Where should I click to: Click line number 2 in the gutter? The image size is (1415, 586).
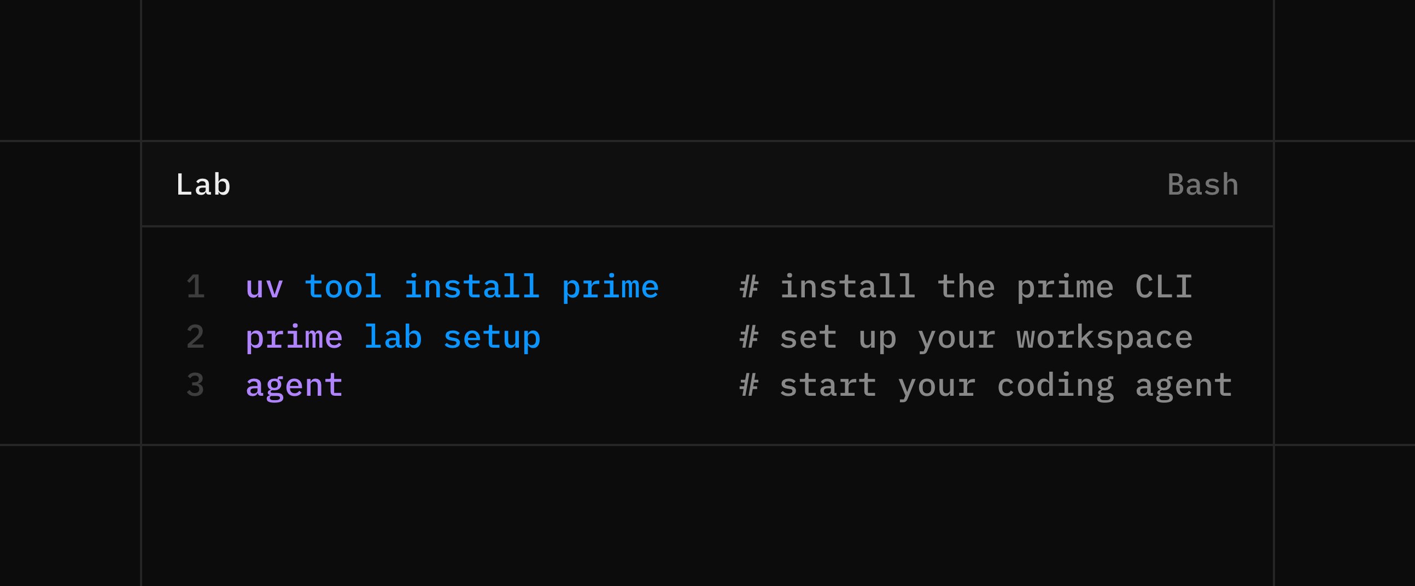[x=196, y=337]
